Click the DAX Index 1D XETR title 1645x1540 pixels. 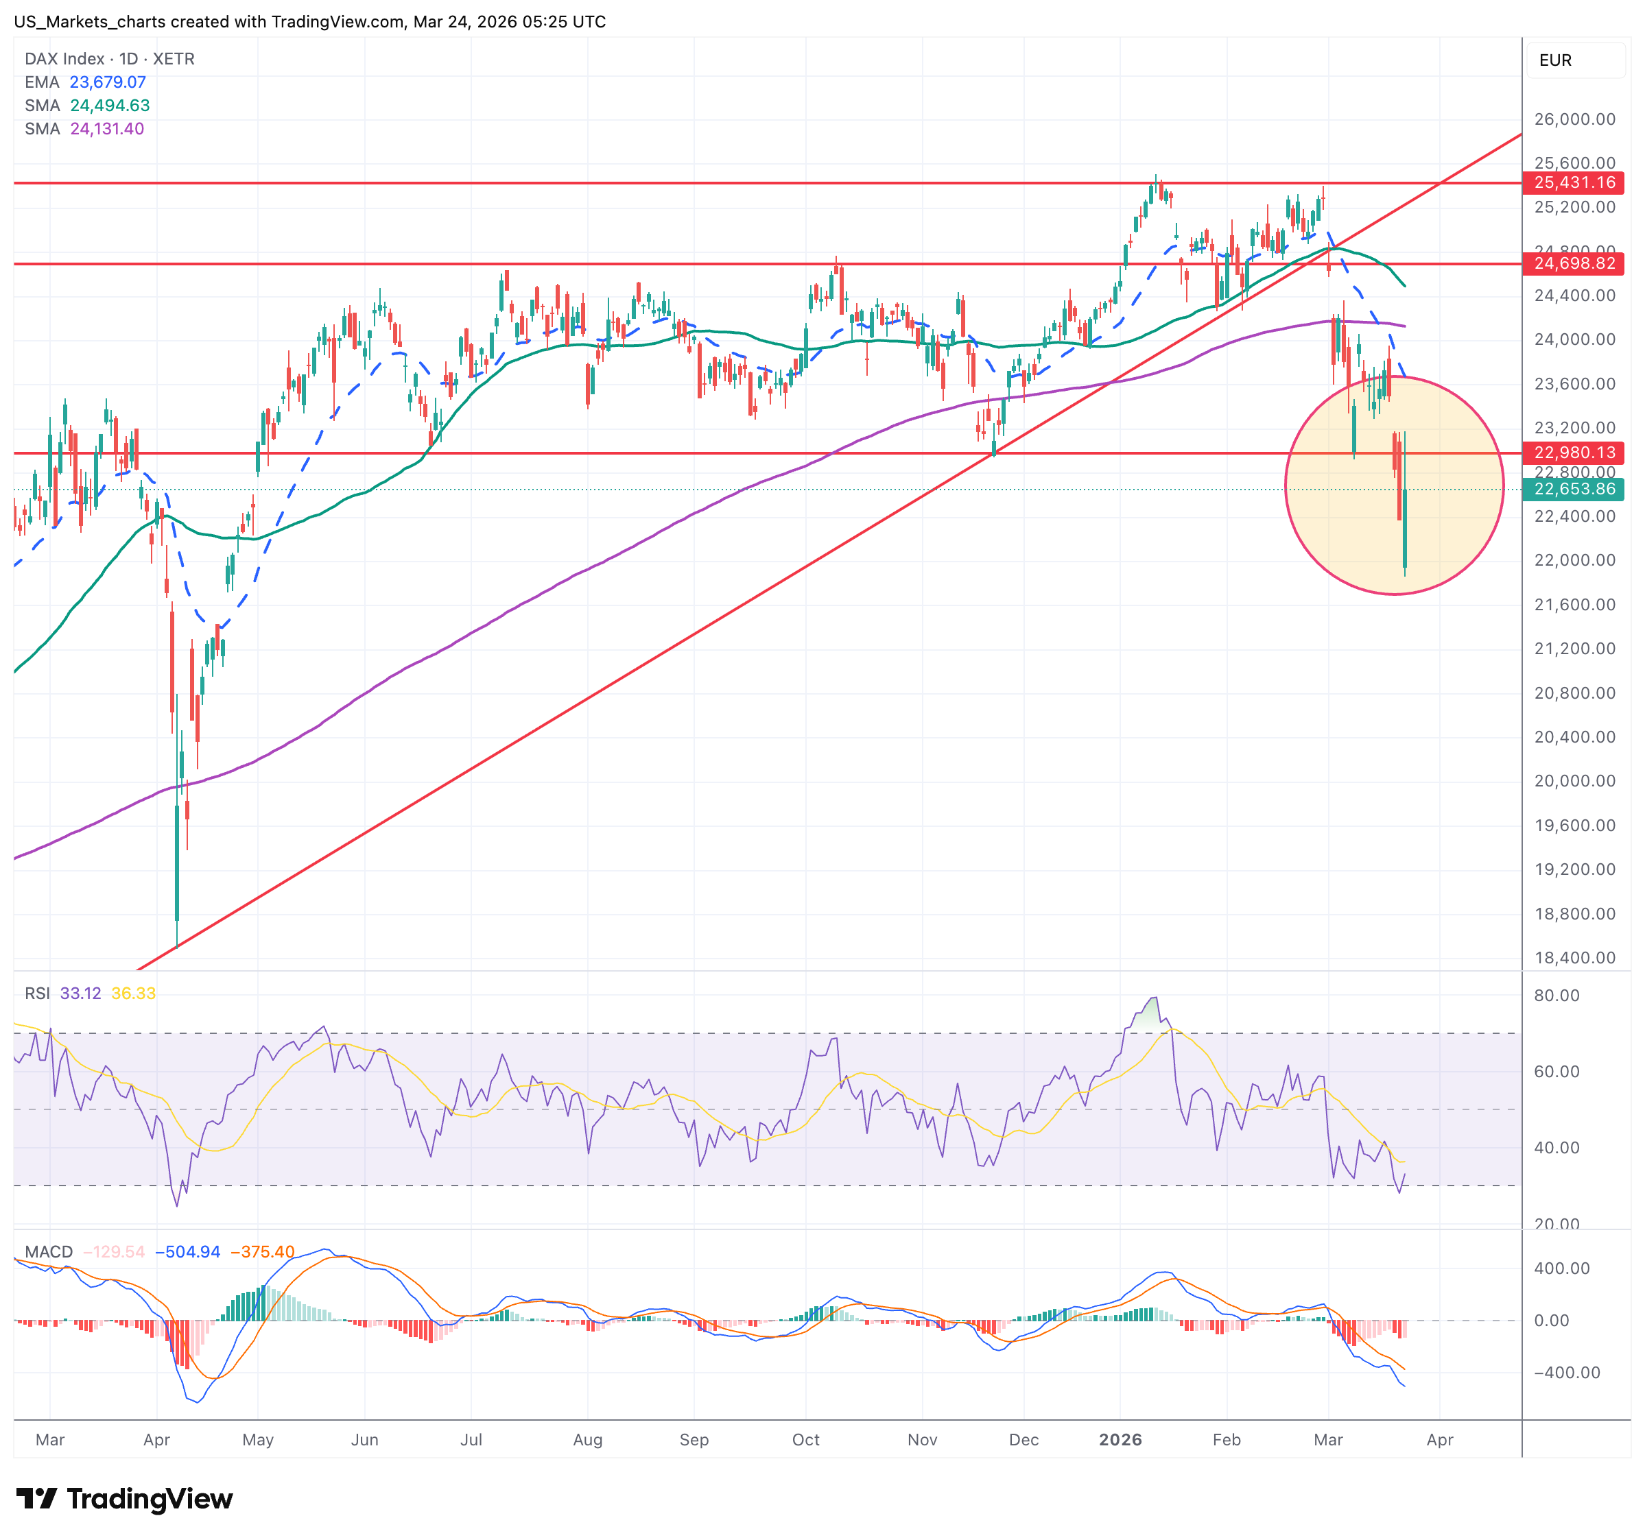click(109, 59)
